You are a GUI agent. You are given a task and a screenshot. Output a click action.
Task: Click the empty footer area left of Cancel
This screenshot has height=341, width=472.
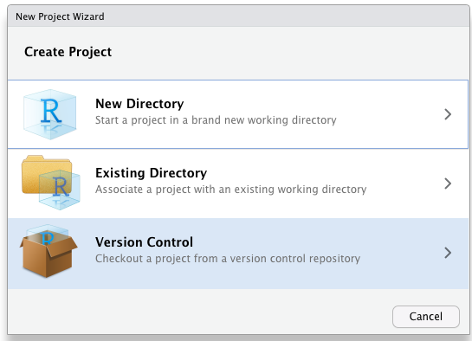pyautogui.click(x=198, y=312)
